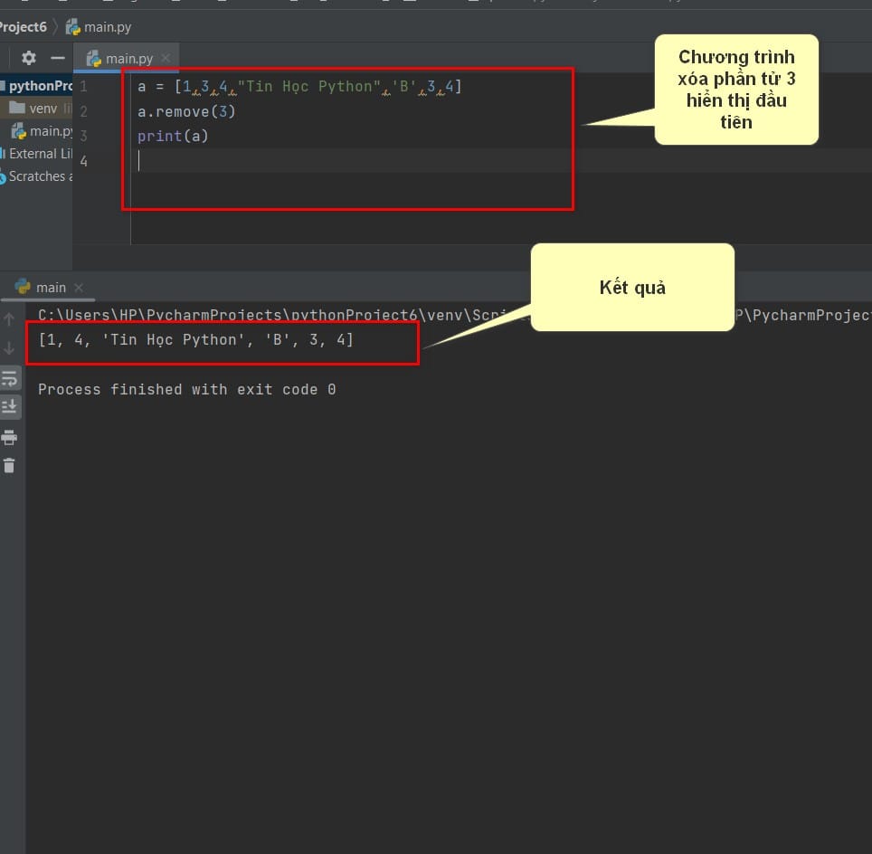Expand External Libraries in project tree
Screen dimensions: 872x854
pos(36,154)
